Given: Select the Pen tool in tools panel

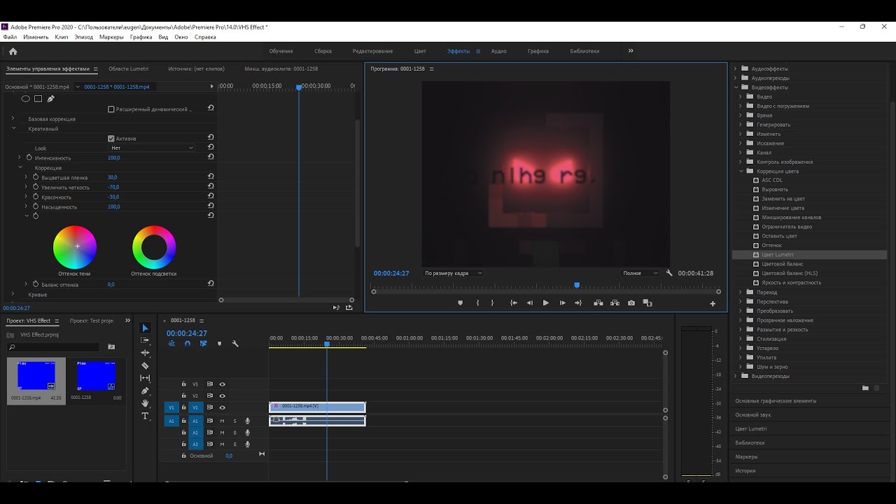Looking at the screenshot, I should click(145, 391).
